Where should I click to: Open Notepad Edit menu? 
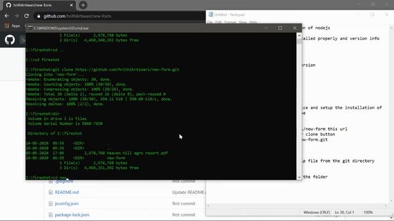[219, 22]
